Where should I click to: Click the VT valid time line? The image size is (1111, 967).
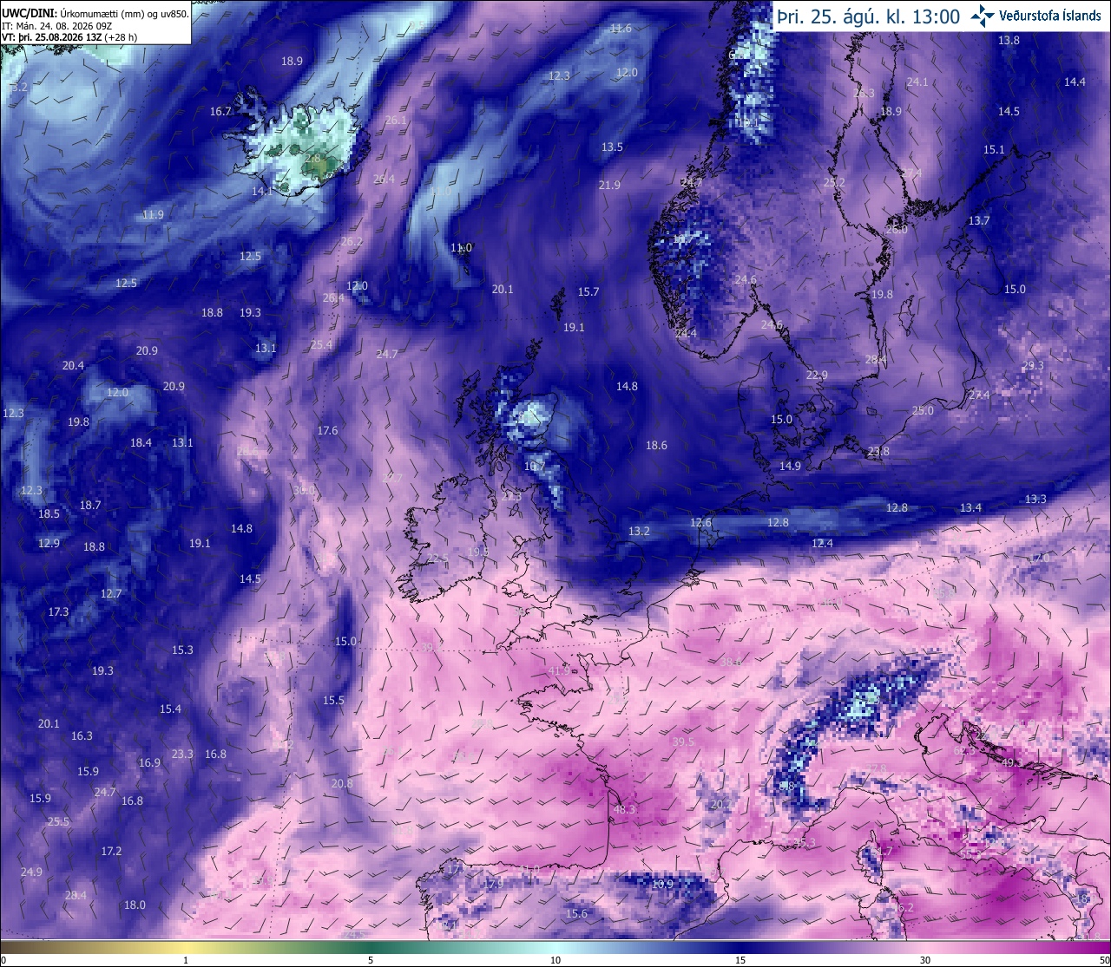tap(70, 36)
